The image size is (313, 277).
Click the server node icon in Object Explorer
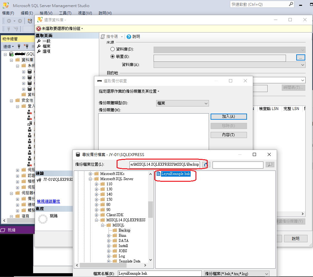pyautogui.click(x=11, y=54)
